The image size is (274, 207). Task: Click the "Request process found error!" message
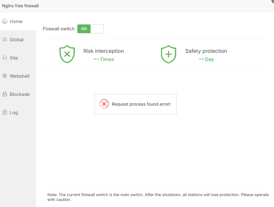[141, 104]
